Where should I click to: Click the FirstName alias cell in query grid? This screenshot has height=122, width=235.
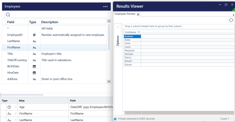tap(43, 114)
